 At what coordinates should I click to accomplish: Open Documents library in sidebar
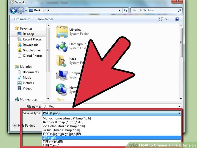coord(31,72)
